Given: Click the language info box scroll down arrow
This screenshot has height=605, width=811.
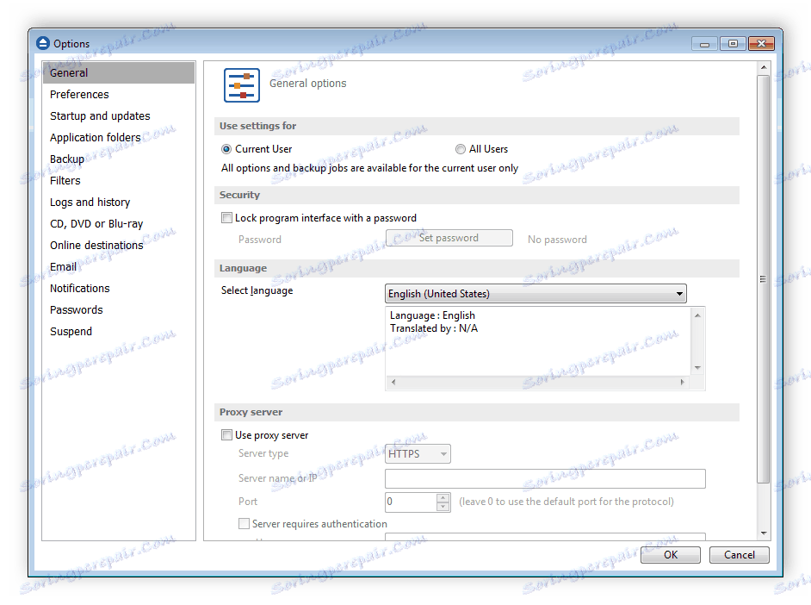Looking at the screenshot, I should click(x=697, y=368).
